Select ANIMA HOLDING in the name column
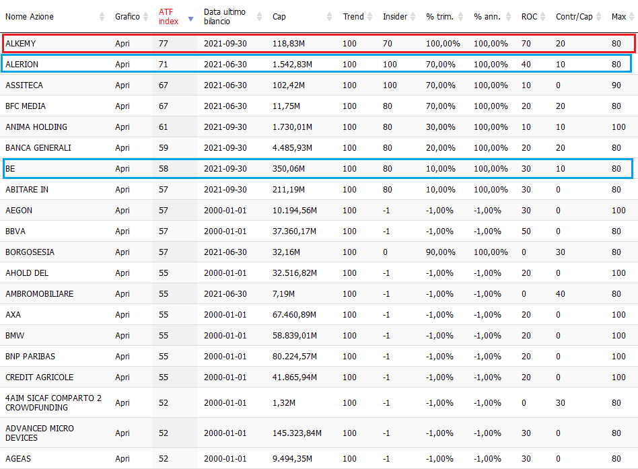 click(x=36, y=127)
